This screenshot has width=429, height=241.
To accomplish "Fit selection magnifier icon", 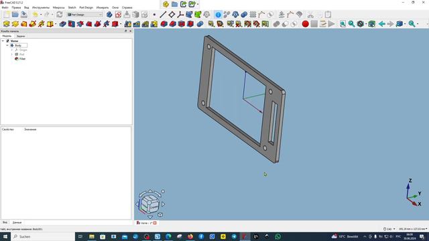I will 351,24.
